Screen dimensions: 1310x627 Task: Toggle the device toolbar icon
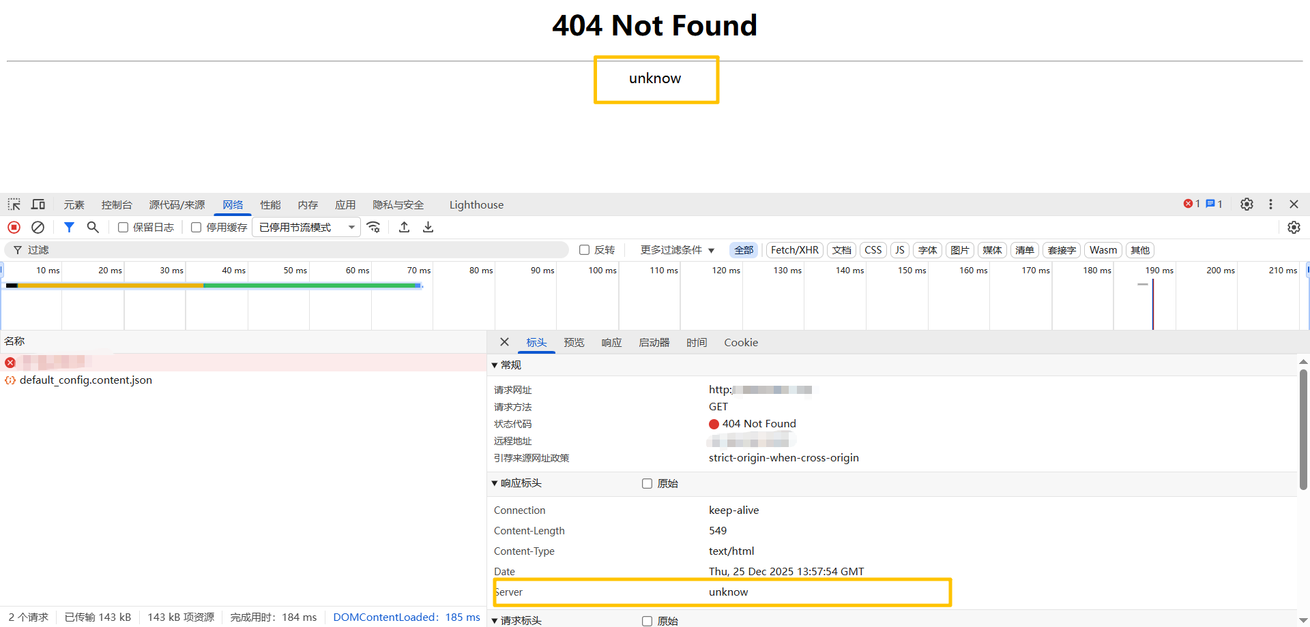pos(38,204)
